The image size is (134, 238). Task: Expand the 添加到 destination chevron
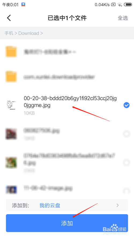(117, 205)
